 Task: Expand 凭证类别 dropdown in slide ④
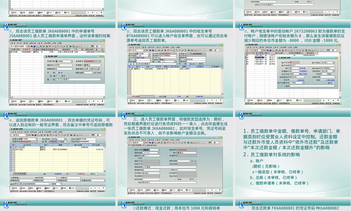(x=65, y=139)
